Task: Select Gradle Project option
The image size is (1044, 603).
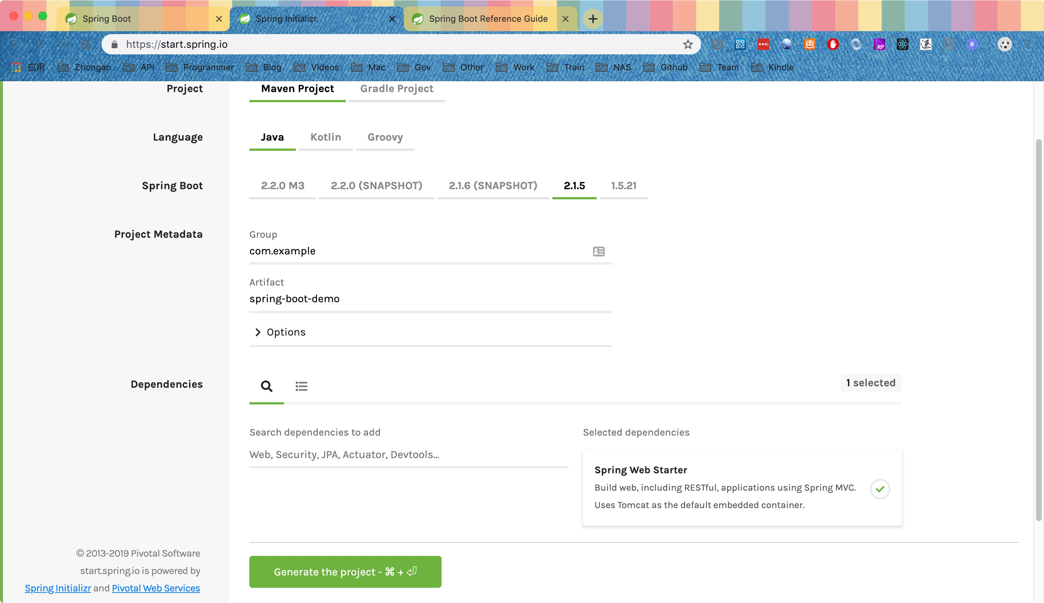Action: click(397, 89)
